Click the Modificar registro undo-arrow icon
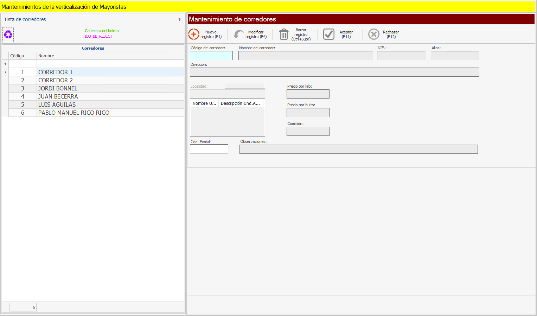 (239, 34)
